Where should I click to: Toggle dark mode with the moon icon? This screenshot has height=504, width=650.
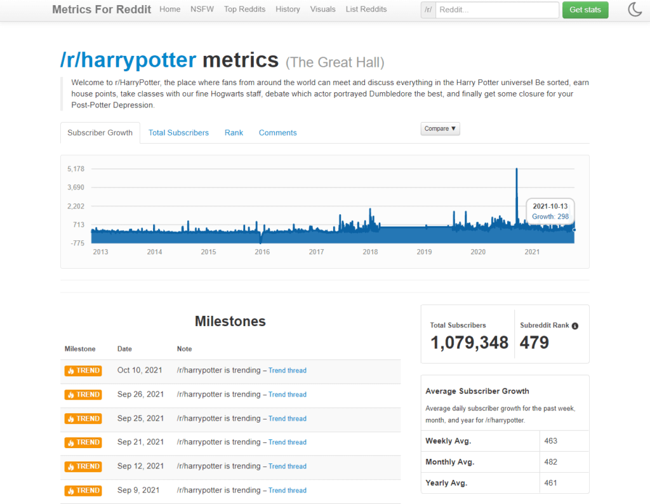635,9
